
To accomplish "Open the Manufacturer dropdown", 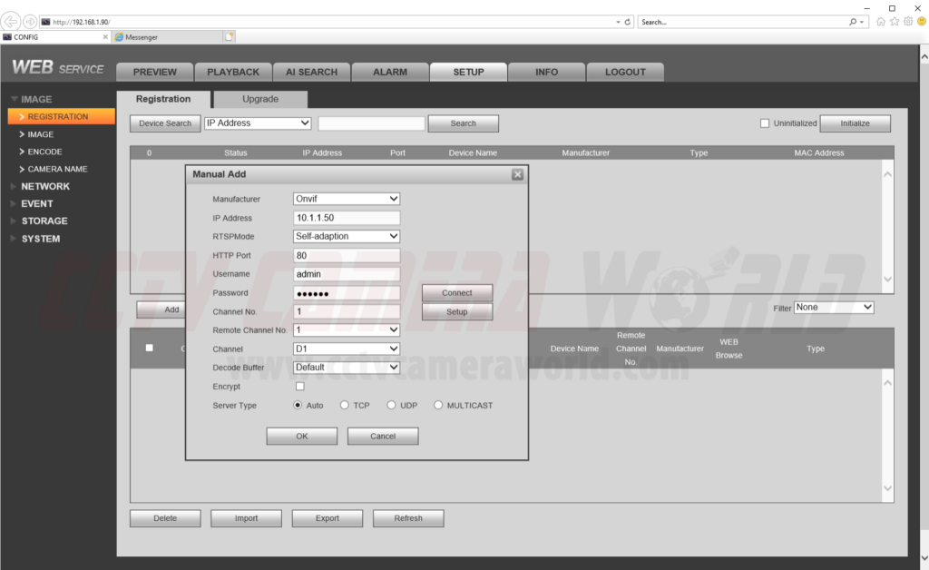I will pos(347,199).
